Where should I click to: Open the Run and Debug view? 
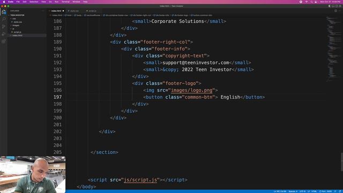pos(4,34)
